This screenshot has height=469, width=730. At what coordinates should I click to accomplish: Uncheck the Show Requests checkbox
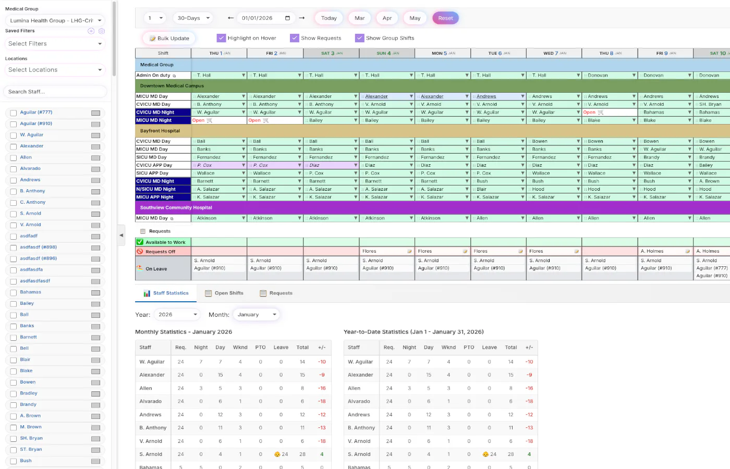click(x=295, y=38)
